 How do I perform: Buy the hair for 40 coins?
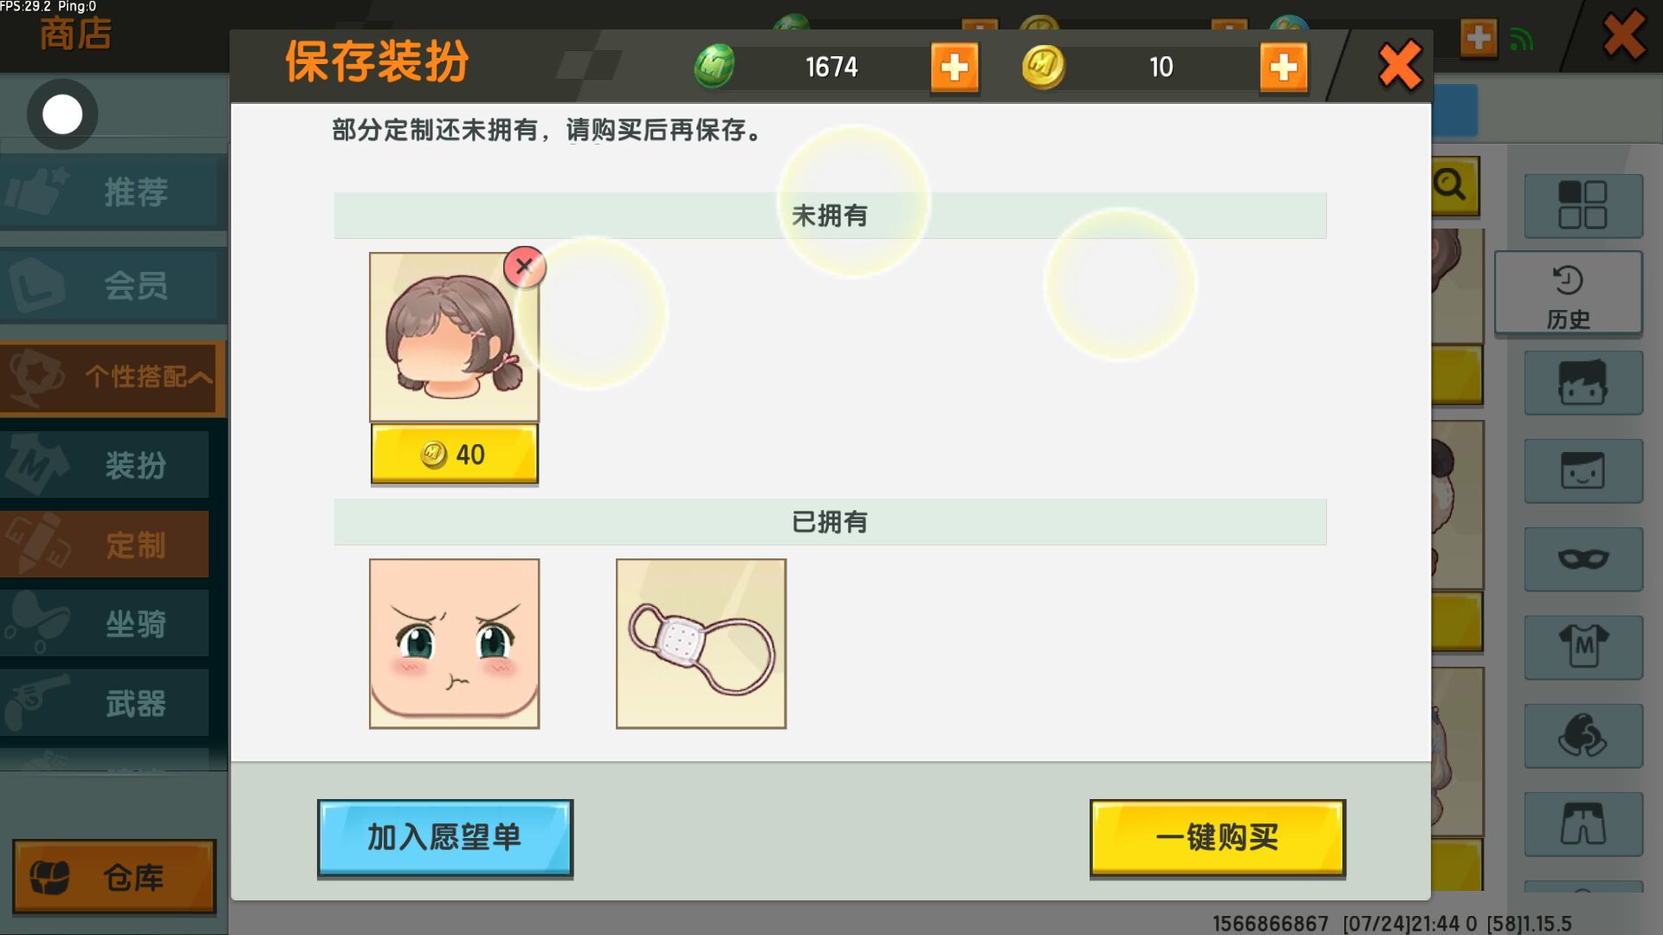click(x=455, y=454)
